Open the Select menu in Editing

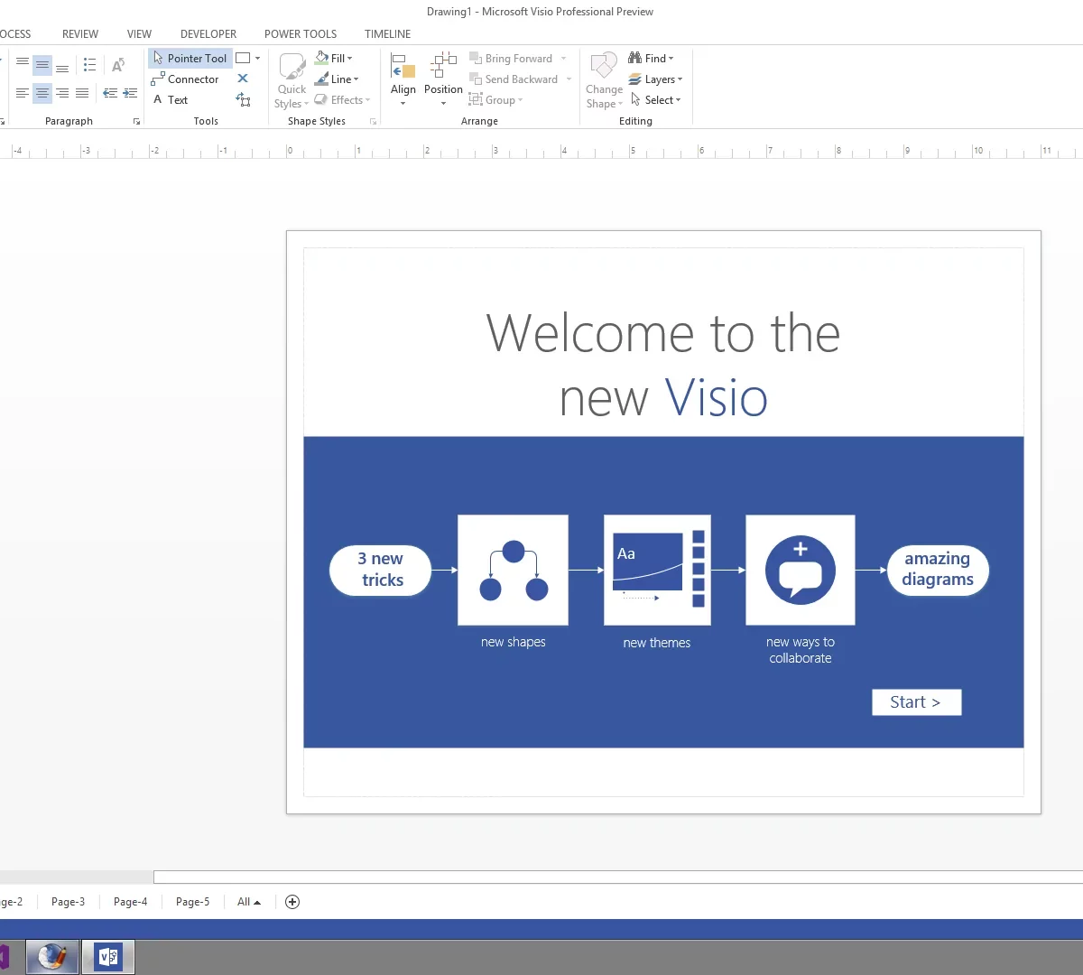[x=655, y=100]
